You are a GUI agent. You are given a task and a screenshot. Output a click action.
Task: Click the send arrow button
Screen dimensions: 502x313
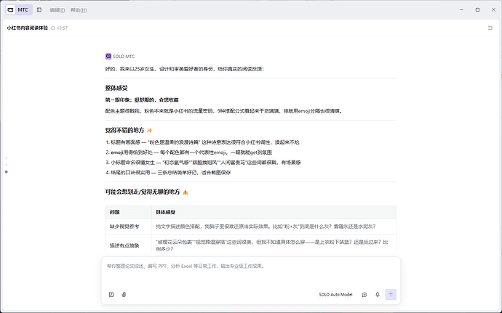(x=391, y=294)
